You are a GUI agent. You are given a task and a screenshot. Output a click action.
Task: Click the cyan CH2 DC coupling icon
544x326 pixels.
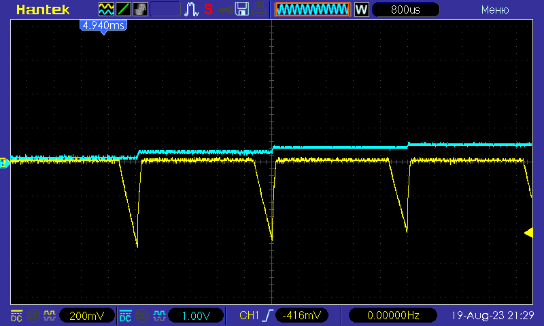click(125, 316)
